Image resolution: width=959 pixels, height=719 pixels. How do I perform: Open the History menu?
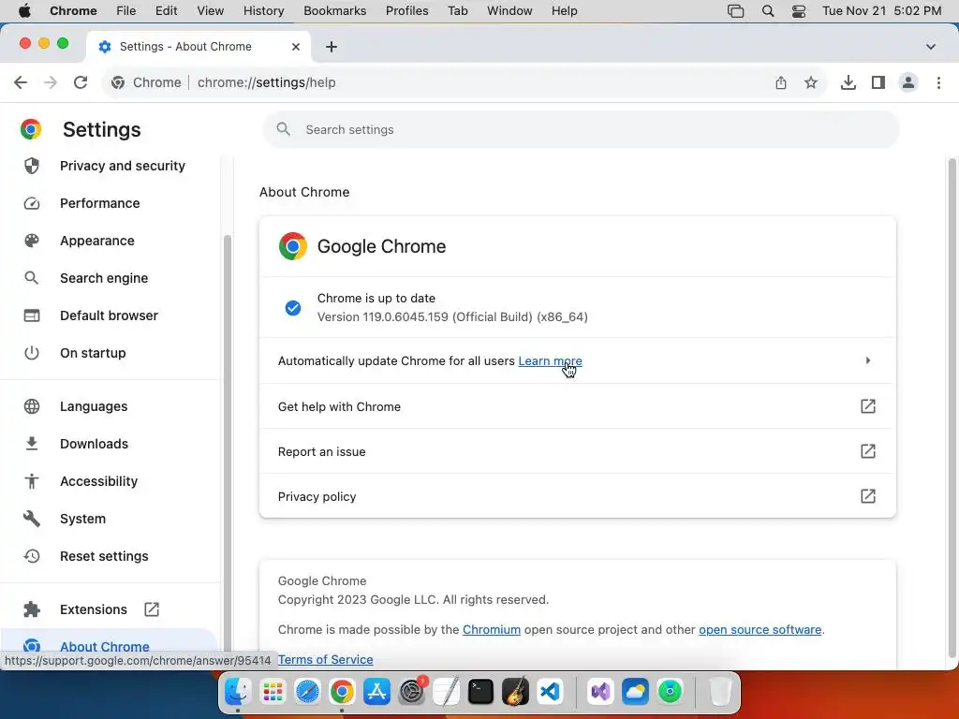(263, 11)
